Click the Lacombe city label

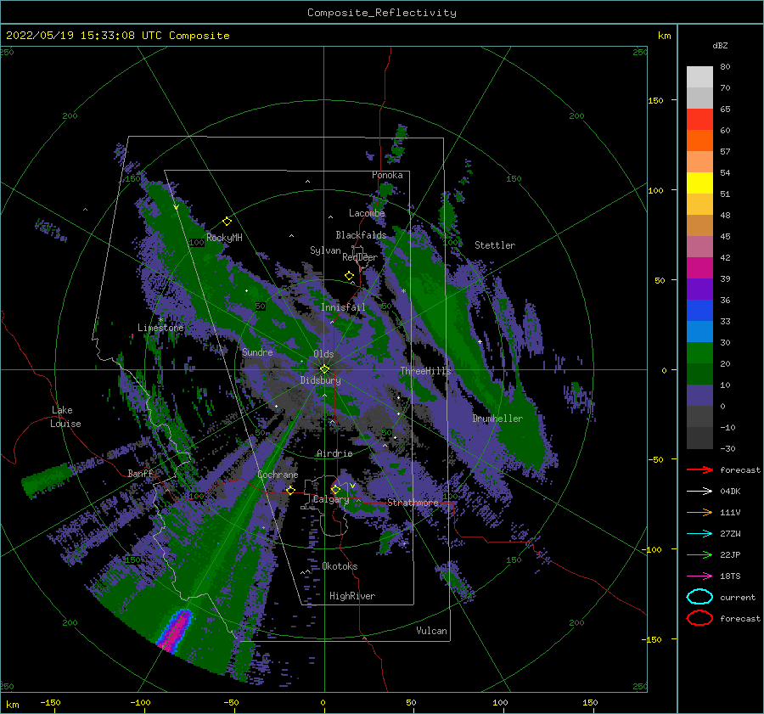tap(367, 213)
